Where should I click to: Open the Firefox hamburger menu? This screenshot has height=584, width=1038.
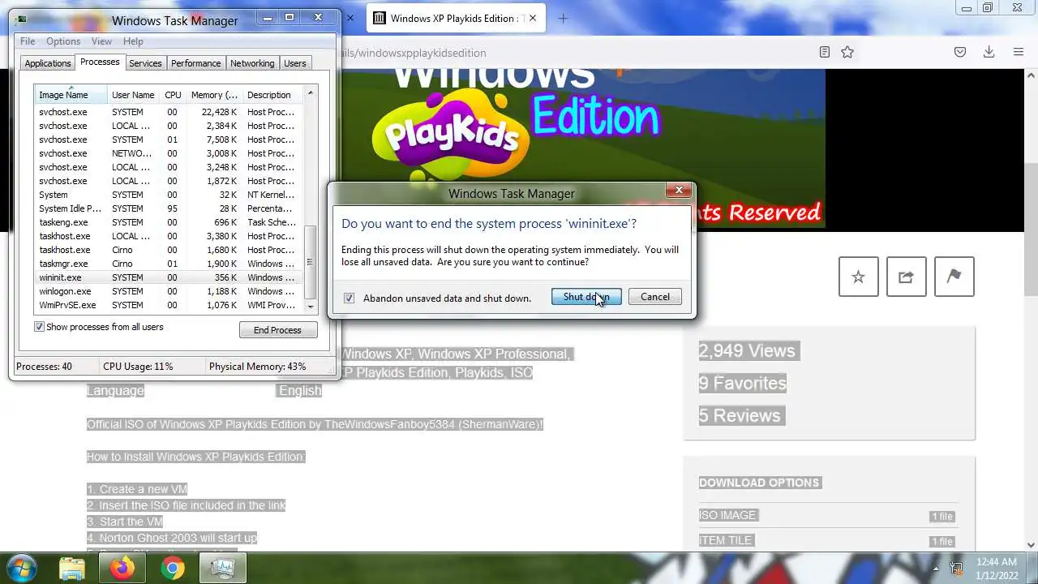point(1019,52)
